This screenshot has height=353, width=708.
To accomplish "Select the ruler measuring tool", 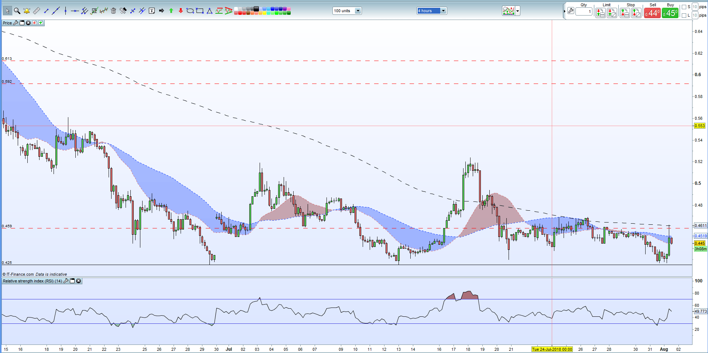I will [x=36, y=11].
